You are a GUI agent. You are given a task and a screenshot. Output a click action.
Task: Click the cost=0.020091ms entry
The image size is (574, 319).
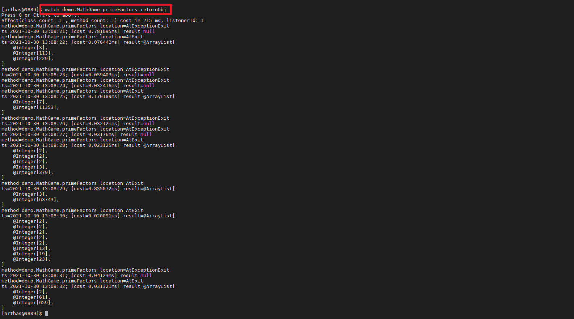[96, 216]
